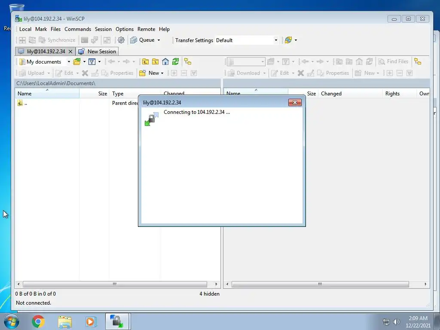Image resolution: width=440 pixels, height=330 pixels.
Task: Click the volume speaker tray icon
Action: point(396,322)
